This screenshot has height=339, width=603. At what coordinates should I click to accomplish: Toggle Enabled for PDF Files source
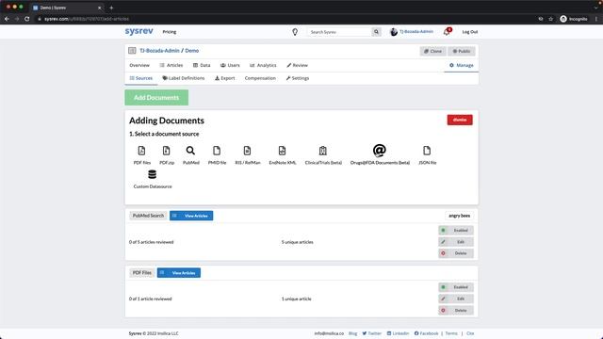pos(456,287)
